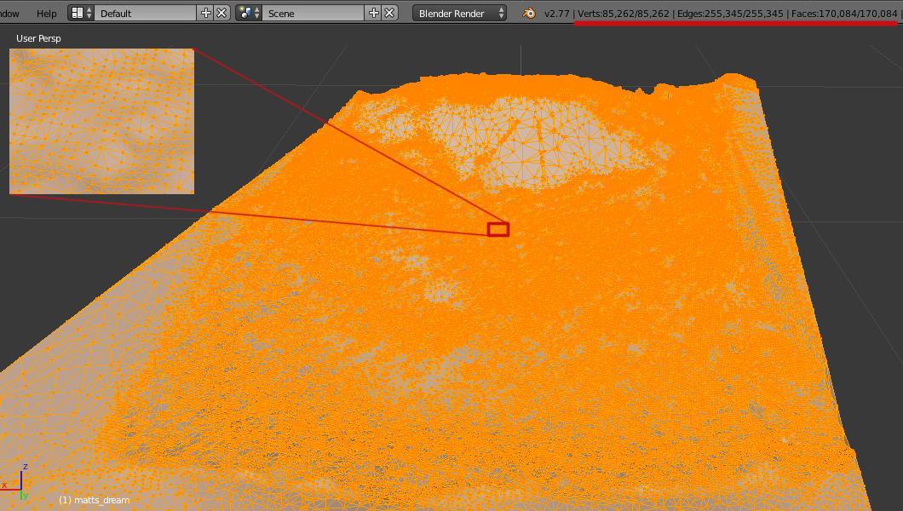903x511 pixels.
Task: Click the small red highlighted rectangle on mesh
Action: 498,229
